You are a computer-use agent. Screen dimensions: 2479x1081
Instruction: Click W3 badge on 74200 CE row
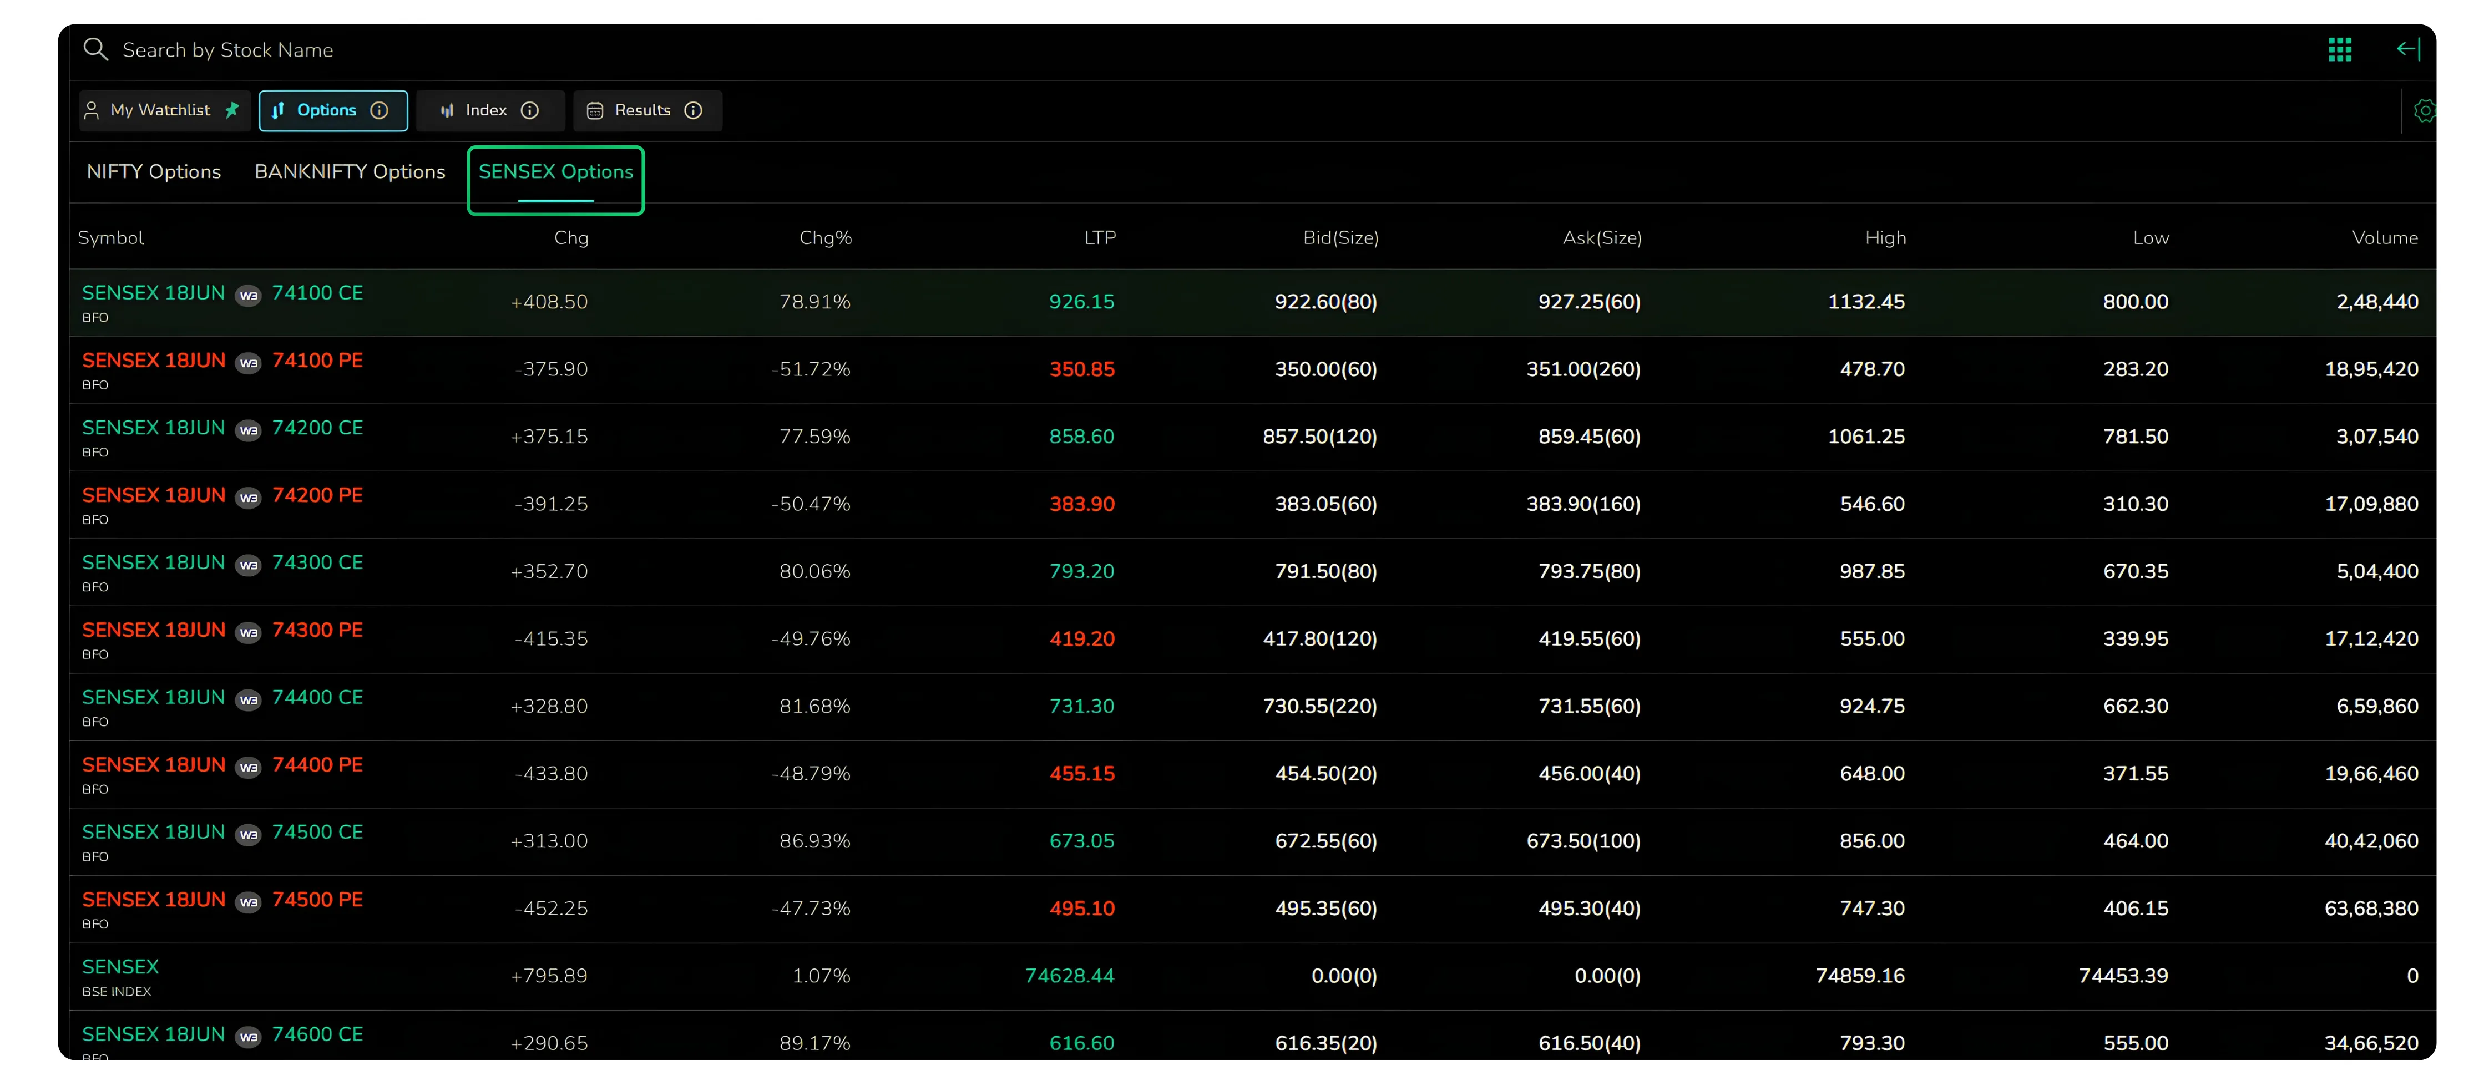tap(248, 430)
